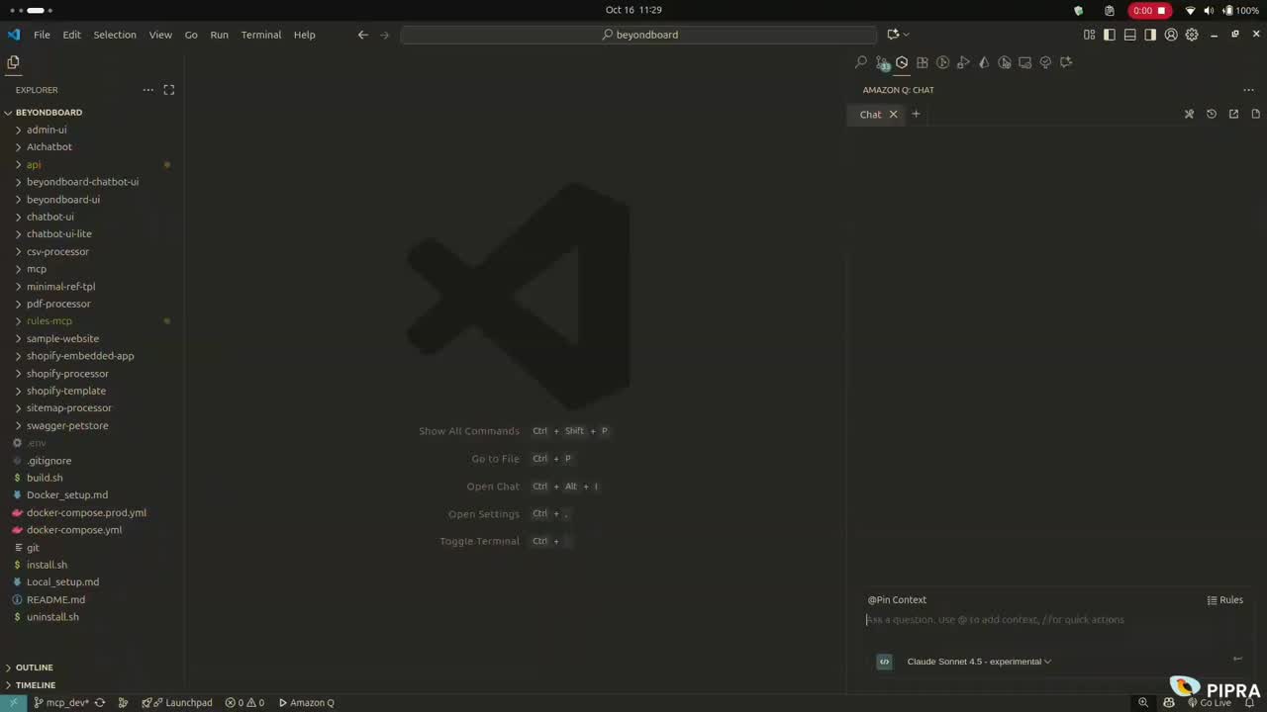This screenshot has width=1267, height=712.
Task: Click the @Pin Context button
Action: (x=897, y=600)
